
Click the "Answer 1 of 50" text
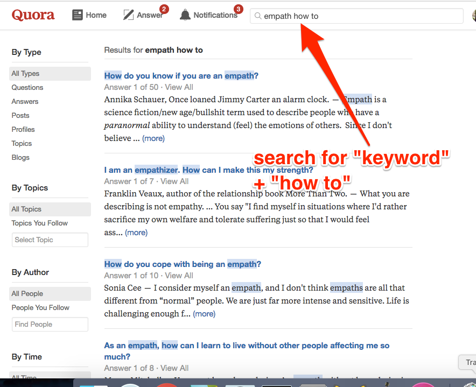[x=131, y=87]
